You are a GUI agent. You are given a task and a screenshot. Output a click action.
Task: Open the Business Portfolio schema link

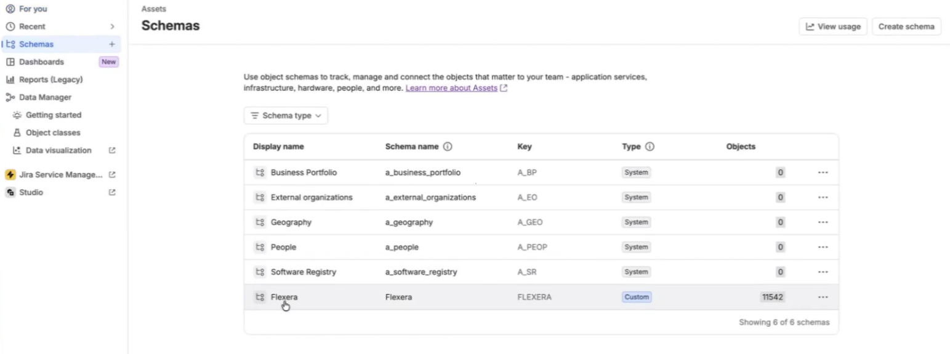[x=304, y=173]
